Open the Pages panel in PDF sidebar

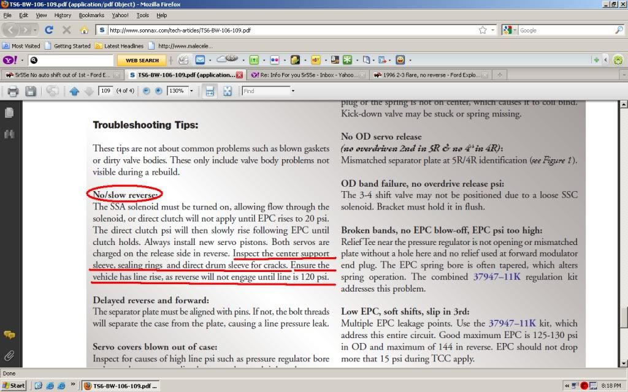tap(9, 113)
